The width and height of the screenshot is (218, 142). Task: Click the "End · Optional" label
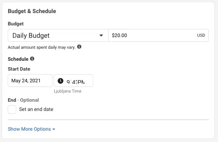(x=23, y=100)
